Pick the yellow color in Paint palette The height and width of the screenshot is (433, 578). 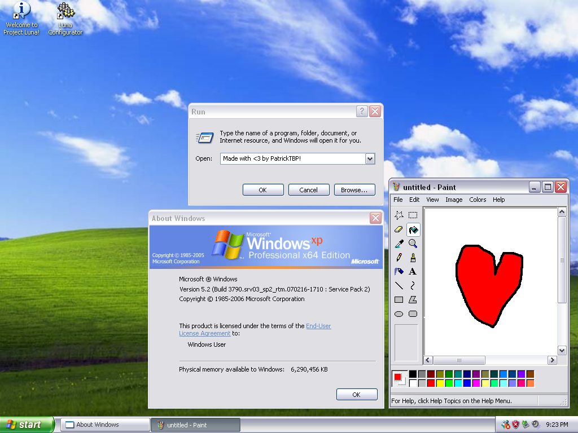point(440,383)
